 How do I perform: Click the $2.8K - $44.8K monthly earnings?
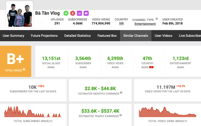[100, 89]
